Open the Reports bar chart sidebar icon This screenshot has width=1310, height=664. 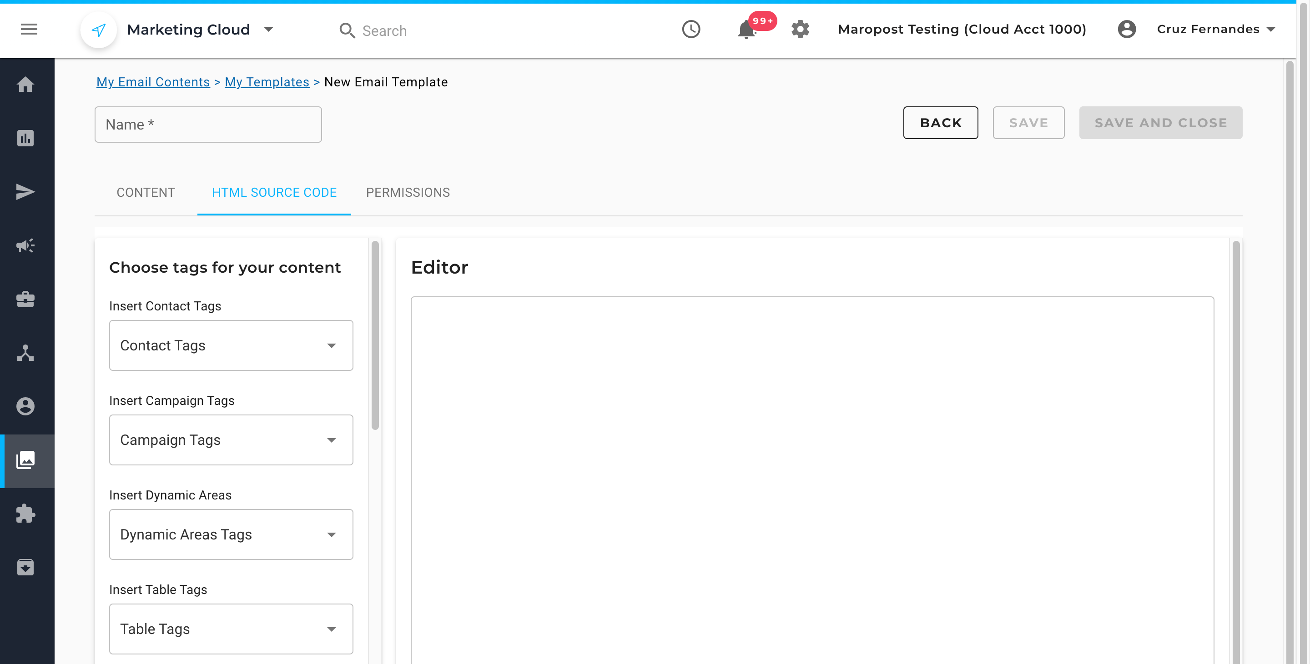(x=25, y=138)
